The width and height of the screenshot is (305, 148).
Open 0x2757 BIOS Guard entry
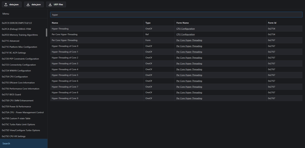[11, 95]
